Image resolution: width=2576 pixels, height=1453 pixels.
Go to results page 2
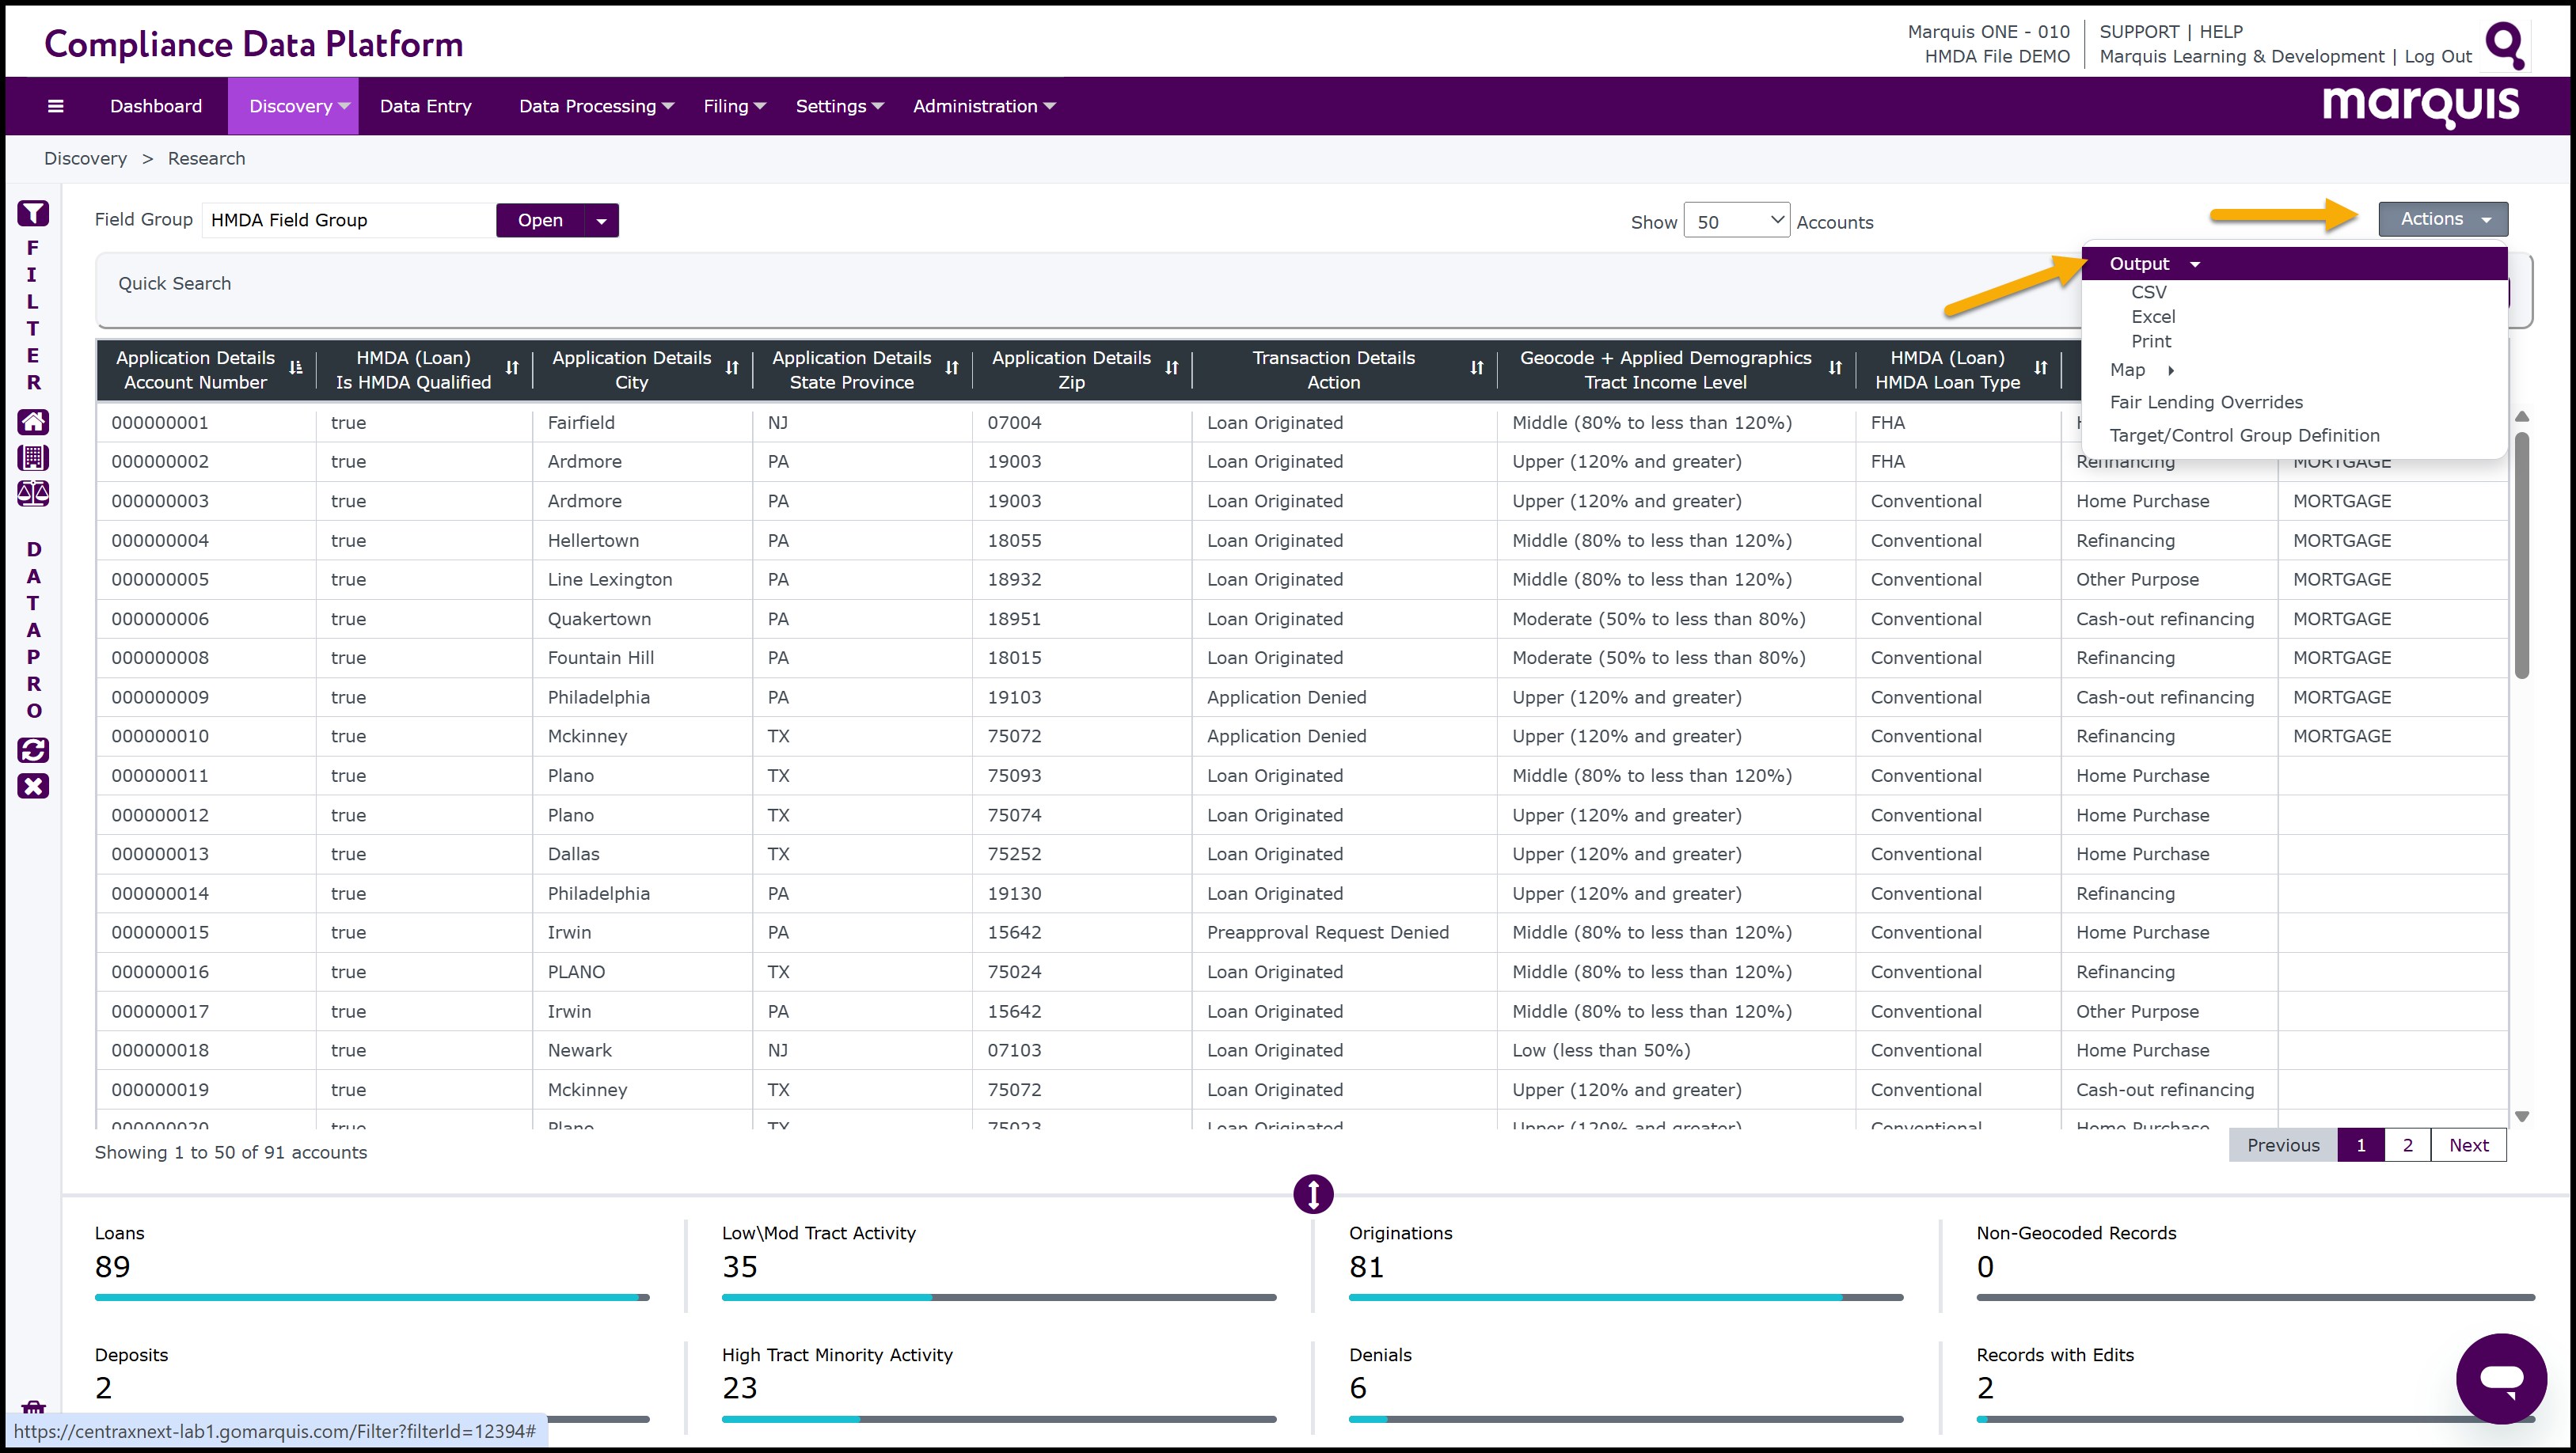[2407, 1145]
